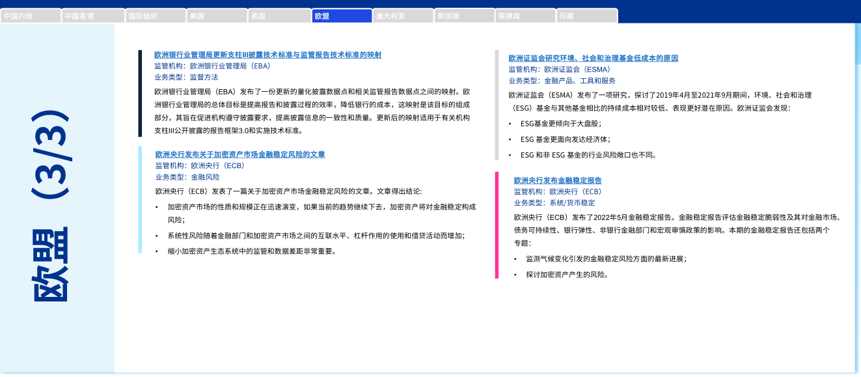
Task: Switch to the 中国内地 tab
Action: tap(31, 16)
